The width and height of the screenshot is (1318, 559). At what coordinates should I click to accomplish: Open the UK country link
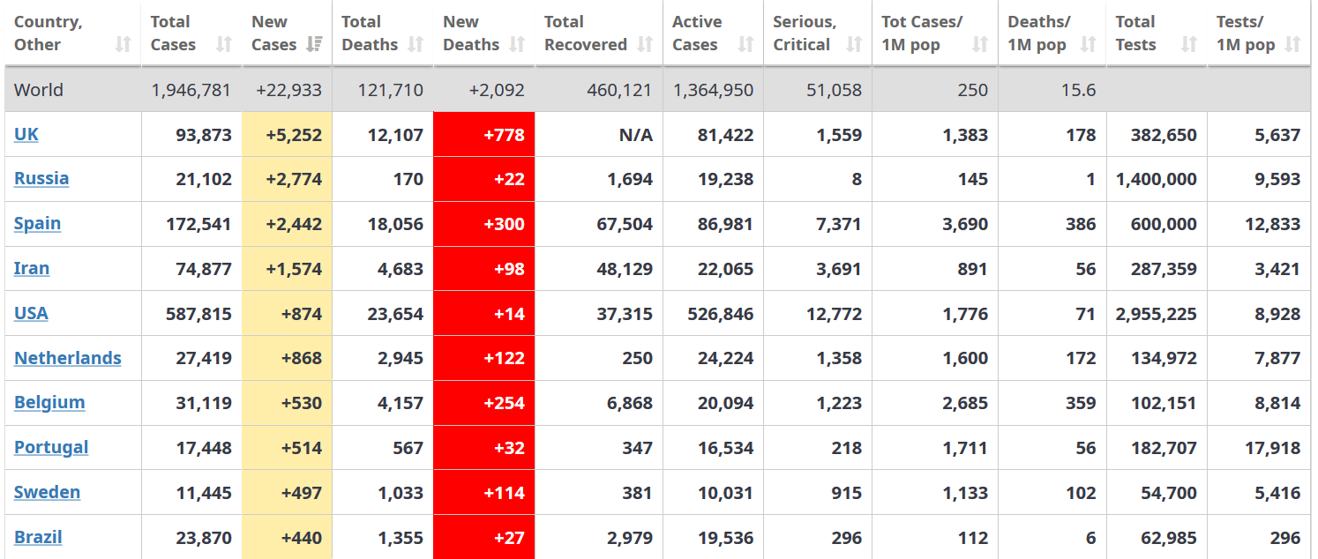click(x=26, y=134)
